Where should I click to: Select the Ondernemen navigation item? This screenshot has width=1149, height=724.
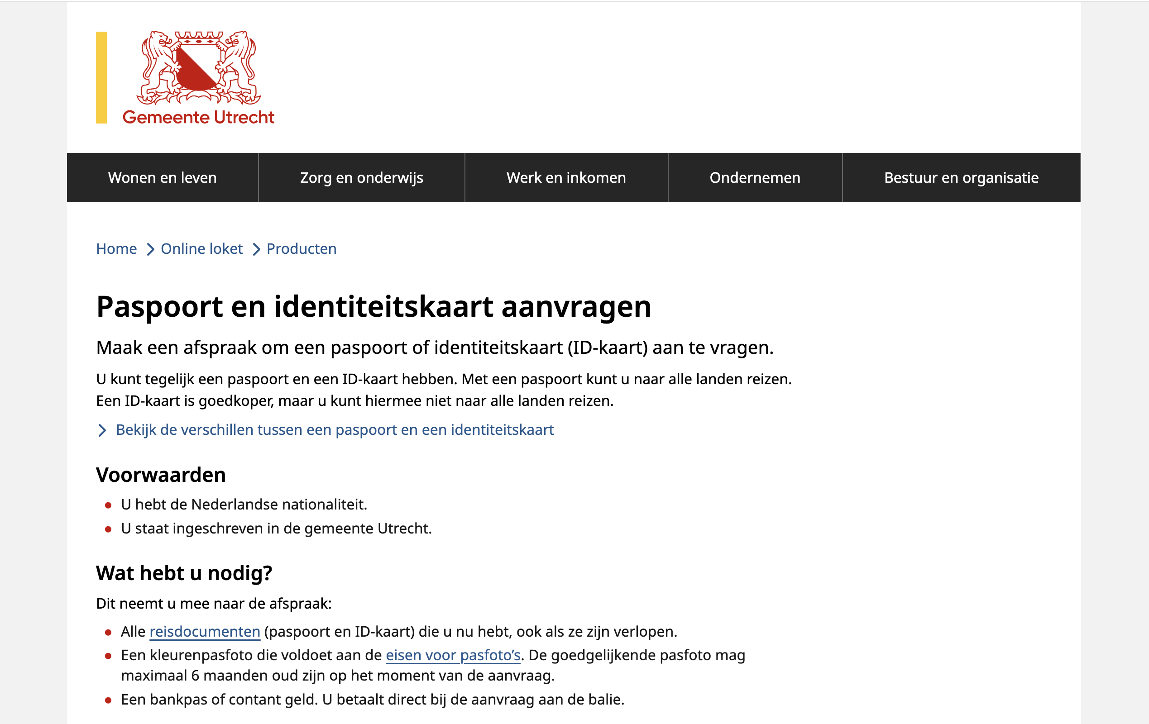pos(754,177)
